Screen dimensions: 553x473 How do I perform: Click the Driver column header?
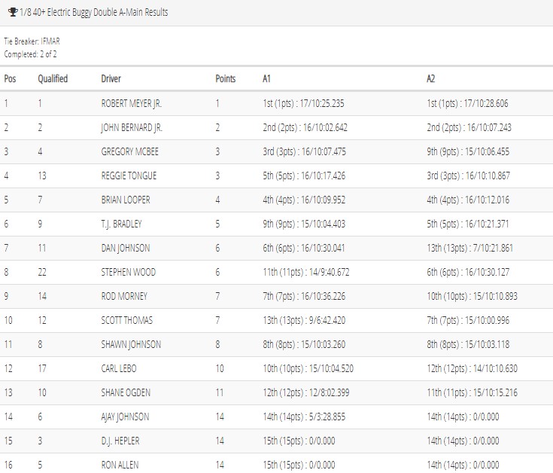(111, 78)
